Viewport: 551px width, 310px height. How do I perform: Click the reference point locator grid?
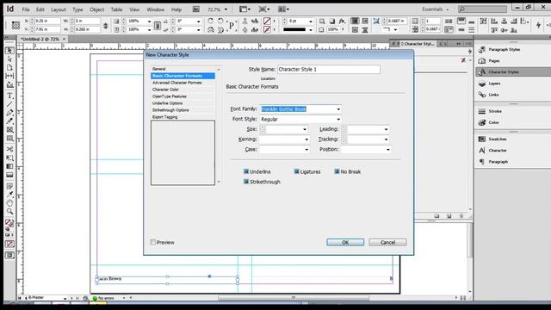point(15,25)
